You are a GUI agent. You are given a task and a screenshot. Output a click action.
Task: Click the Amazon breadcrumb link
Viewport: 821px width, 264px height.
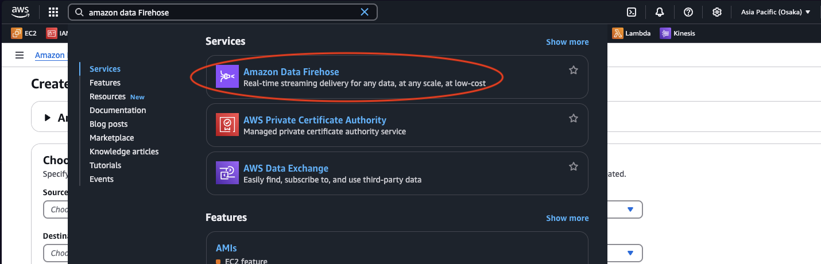coord(50,55)
